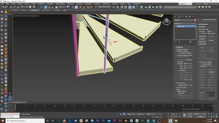Click the Attach button in Geometry rollout

[202, 39]
